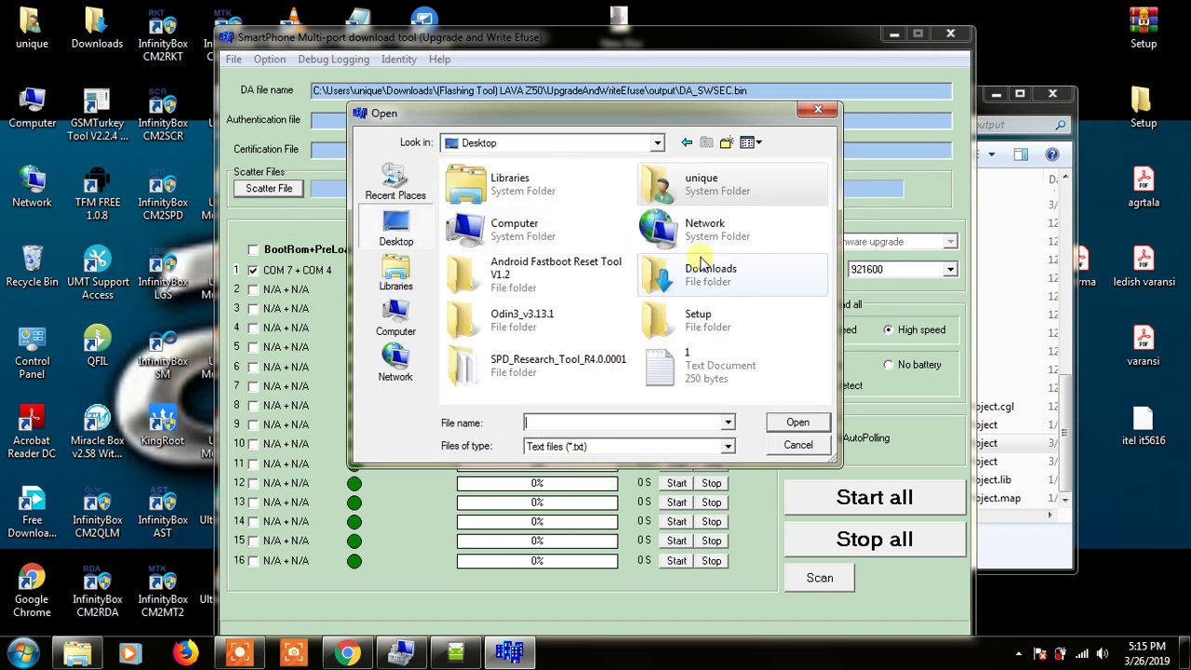Viewport: 1191px width, 670px height.
Task: Click the Create New Folder icon in Open dialog
Action: [727, 142]
